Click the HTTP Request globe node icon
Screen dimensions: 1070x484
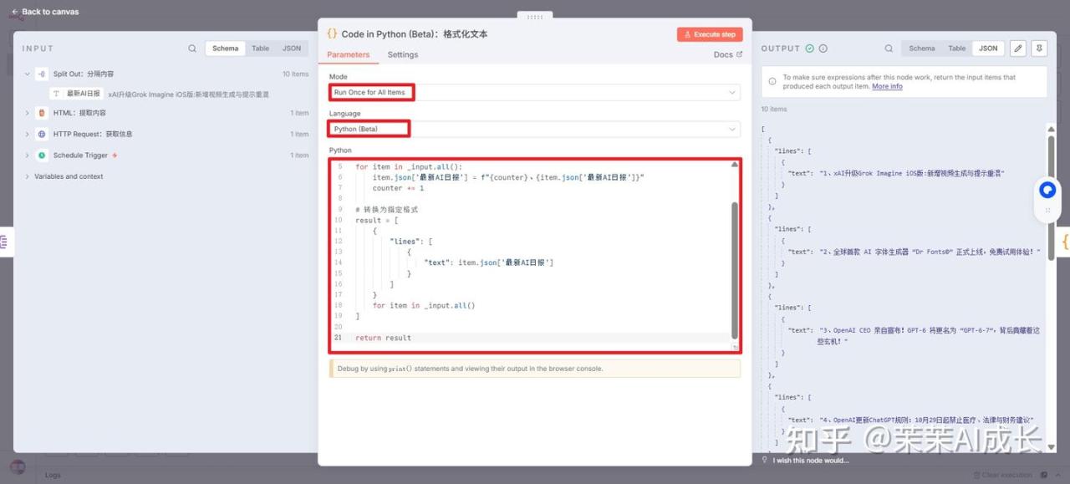tap(42, 134)
